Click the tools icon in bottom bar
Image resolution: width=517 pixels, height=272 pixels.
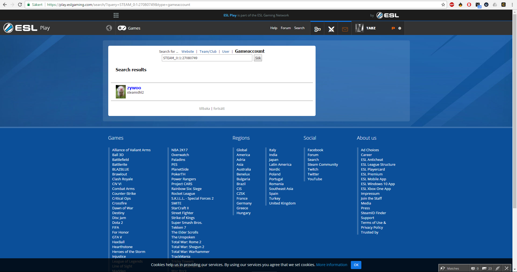pos(506,268)
